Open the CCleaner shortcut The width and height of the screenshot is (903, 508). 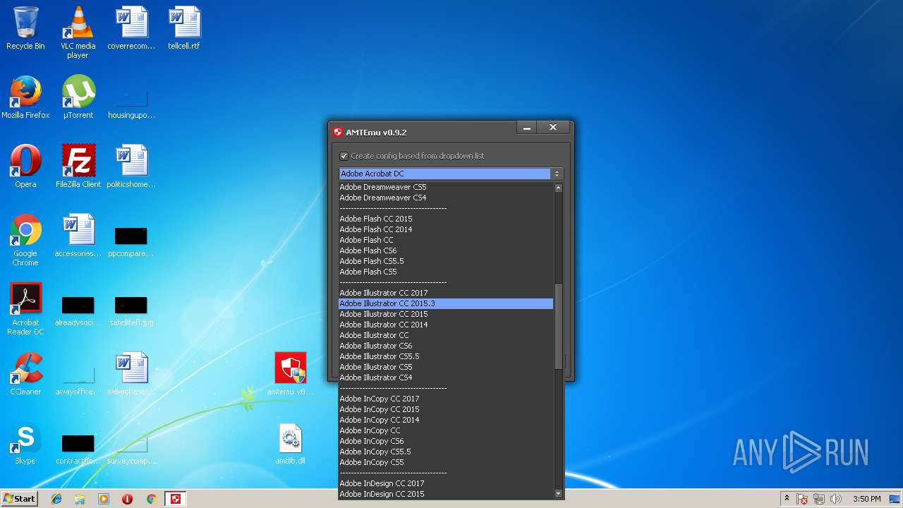pos(25,374)
